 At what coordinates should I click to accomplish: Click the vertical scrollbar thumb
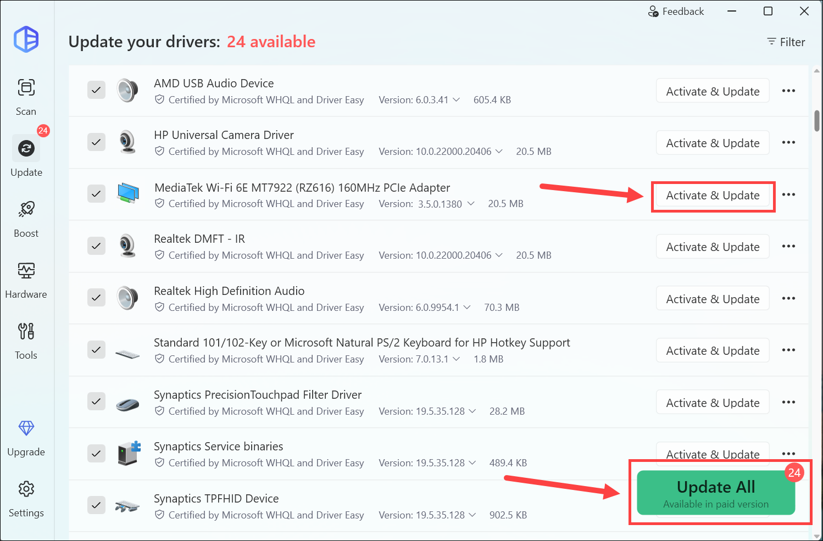[x=817, y=121]
